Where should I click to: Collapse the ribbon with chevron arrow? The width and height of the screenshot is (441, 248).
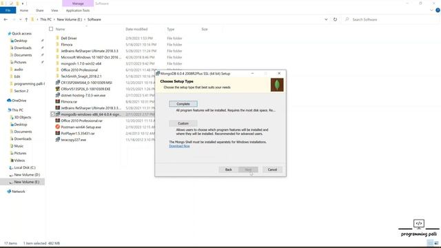[431, 10]
